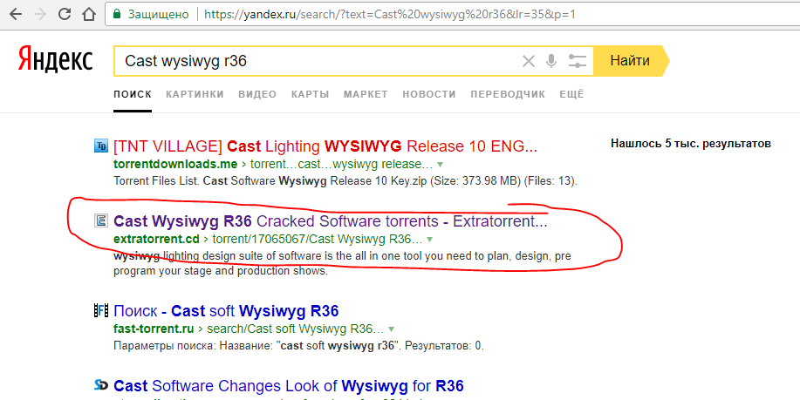Expand options arrow for extratorrent.cd result

coord(429,240)
